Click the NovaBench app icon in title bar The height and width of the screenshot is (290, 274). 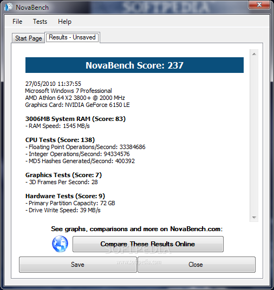coord(9,7)
